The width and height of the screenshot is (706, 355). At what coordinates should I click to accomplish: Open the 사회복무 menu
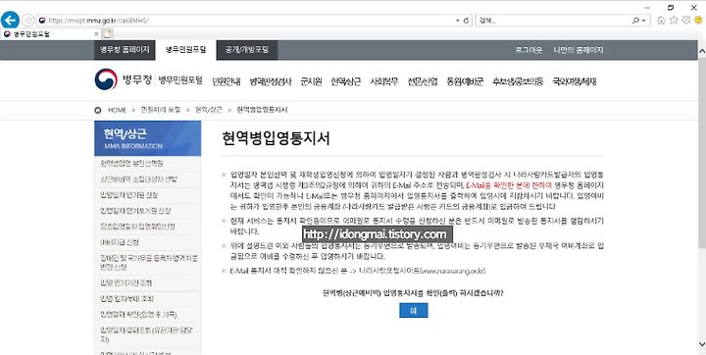pos(384,81)
